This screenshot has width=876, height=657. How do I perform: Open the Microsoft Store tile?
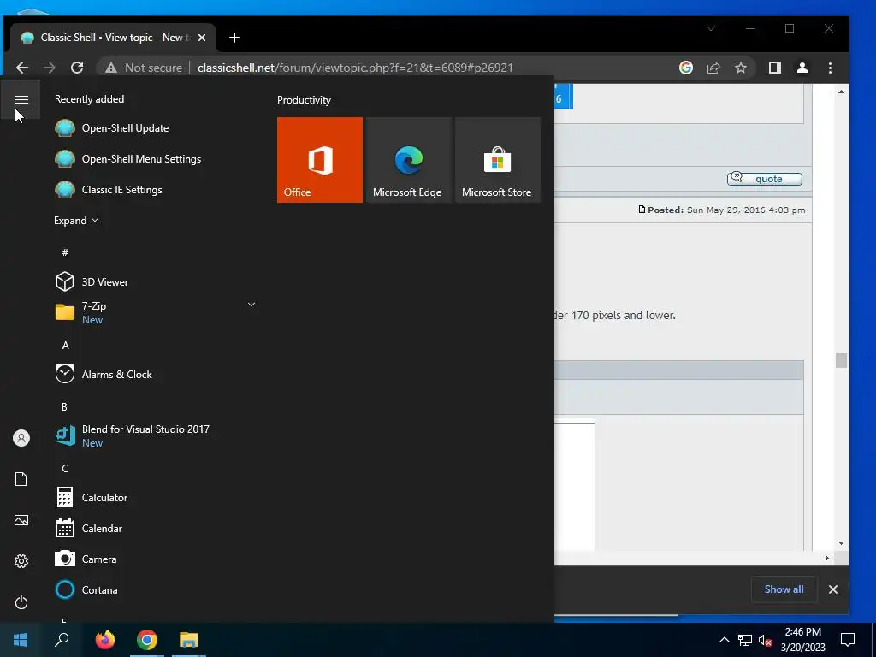pyautogui.click(x=498, y=160)
